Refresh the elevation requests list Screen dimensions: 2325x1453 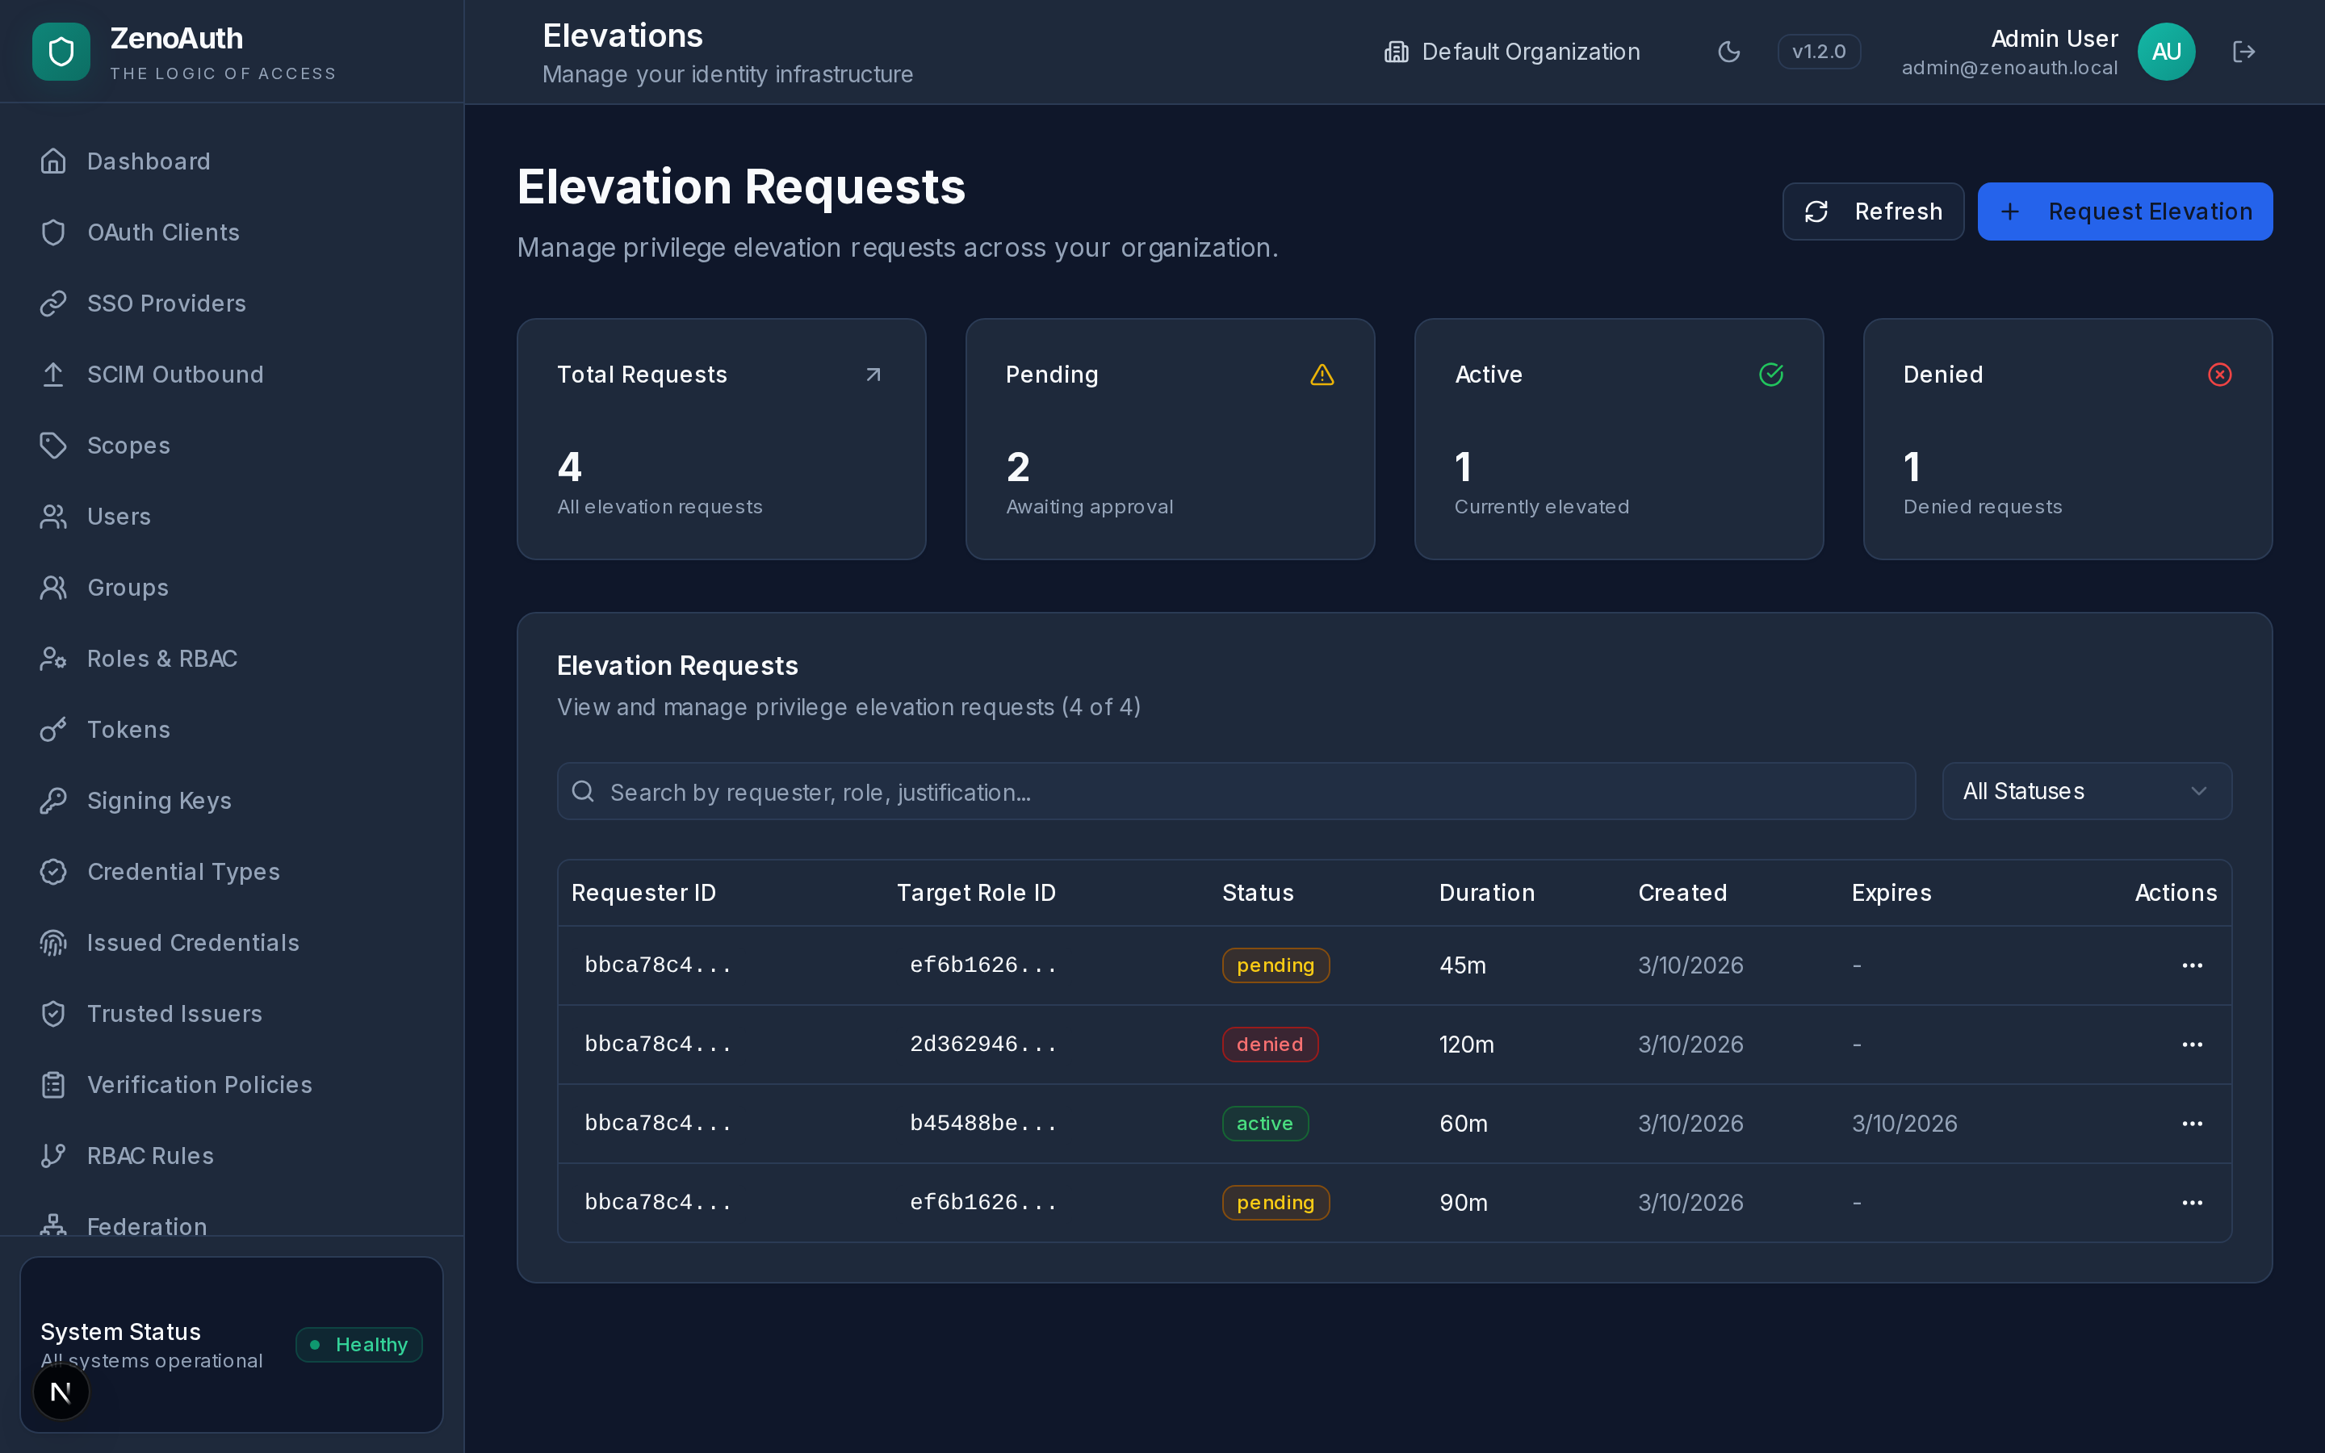pos(1871,211)
